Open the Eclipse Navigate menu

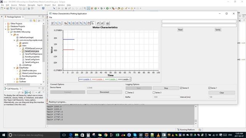[32, 5]
